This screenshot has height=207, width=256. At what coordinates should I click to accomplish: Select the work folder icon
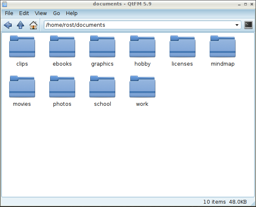tap(142, 87)
